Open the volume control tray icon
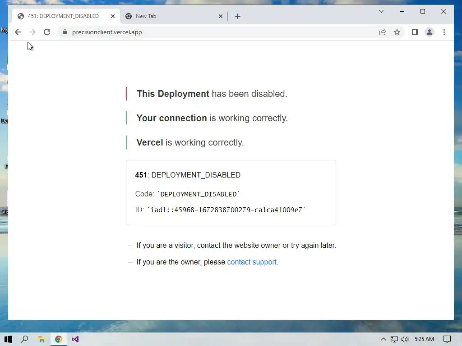 (405, 339)
